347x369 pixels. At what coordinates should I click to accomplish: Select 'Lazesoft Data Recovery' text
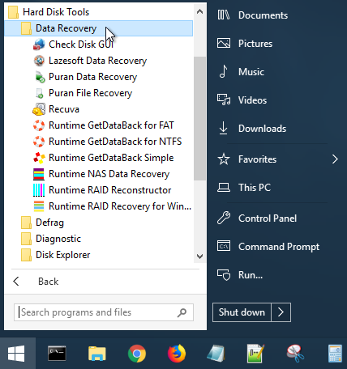click(x=97, y=61)
